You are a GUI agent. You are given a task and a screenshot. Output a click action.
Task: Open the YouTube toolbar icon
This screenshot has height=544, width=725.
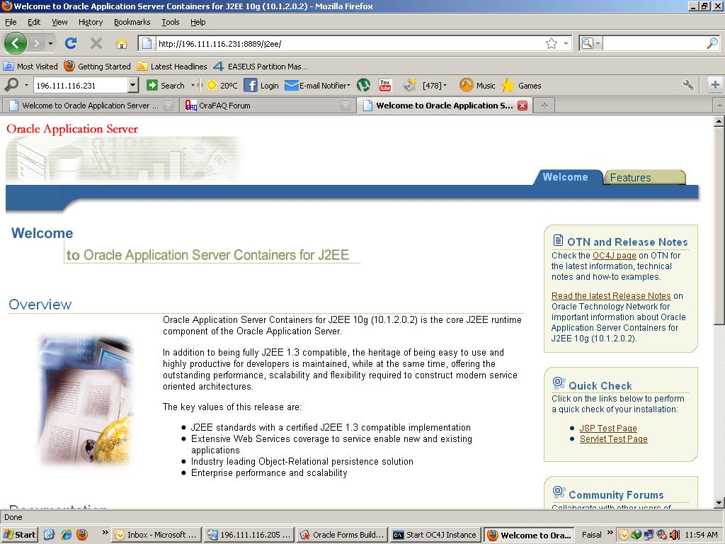(385, 85)
